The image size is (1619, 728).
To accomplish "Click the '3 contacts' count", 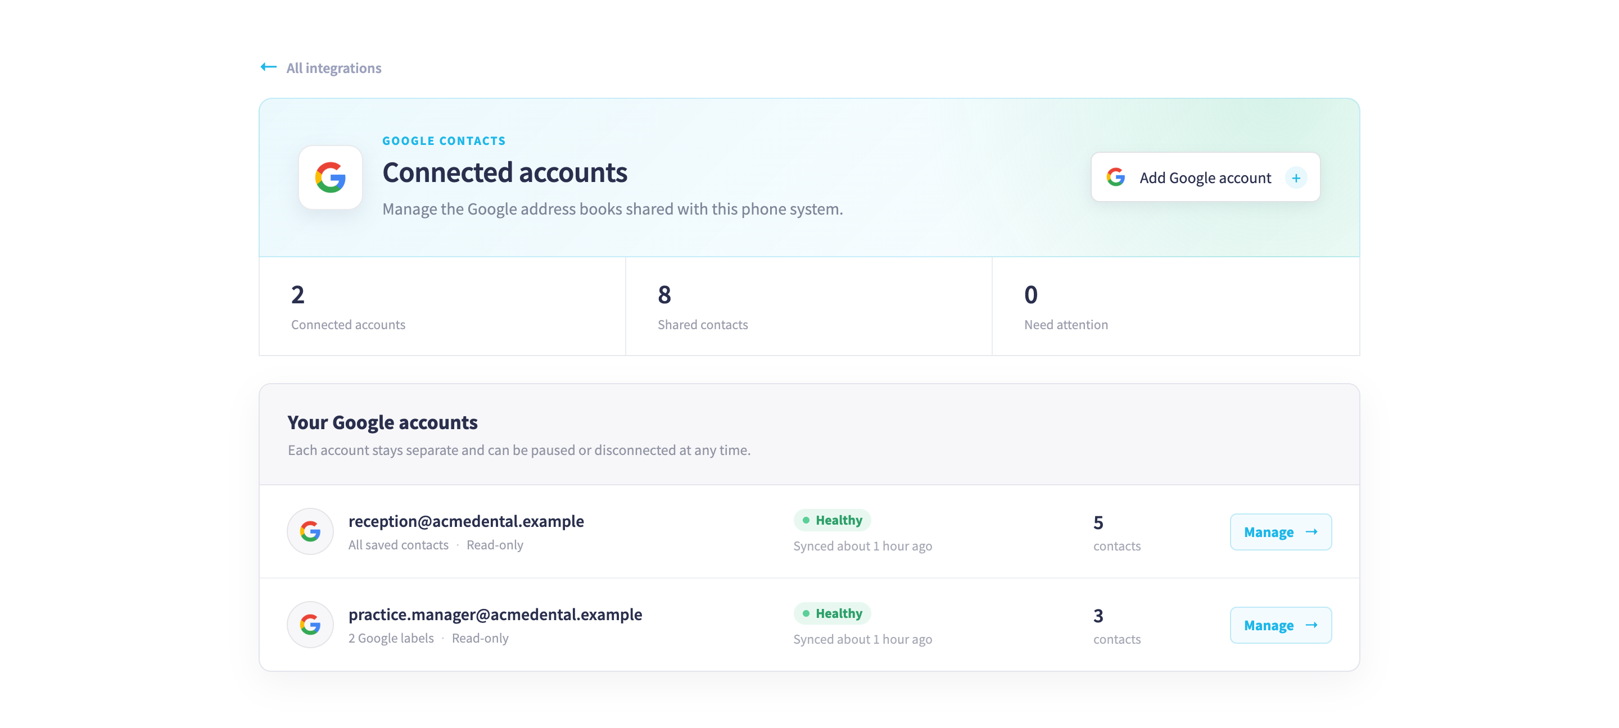I will [x=1116, y=626].
